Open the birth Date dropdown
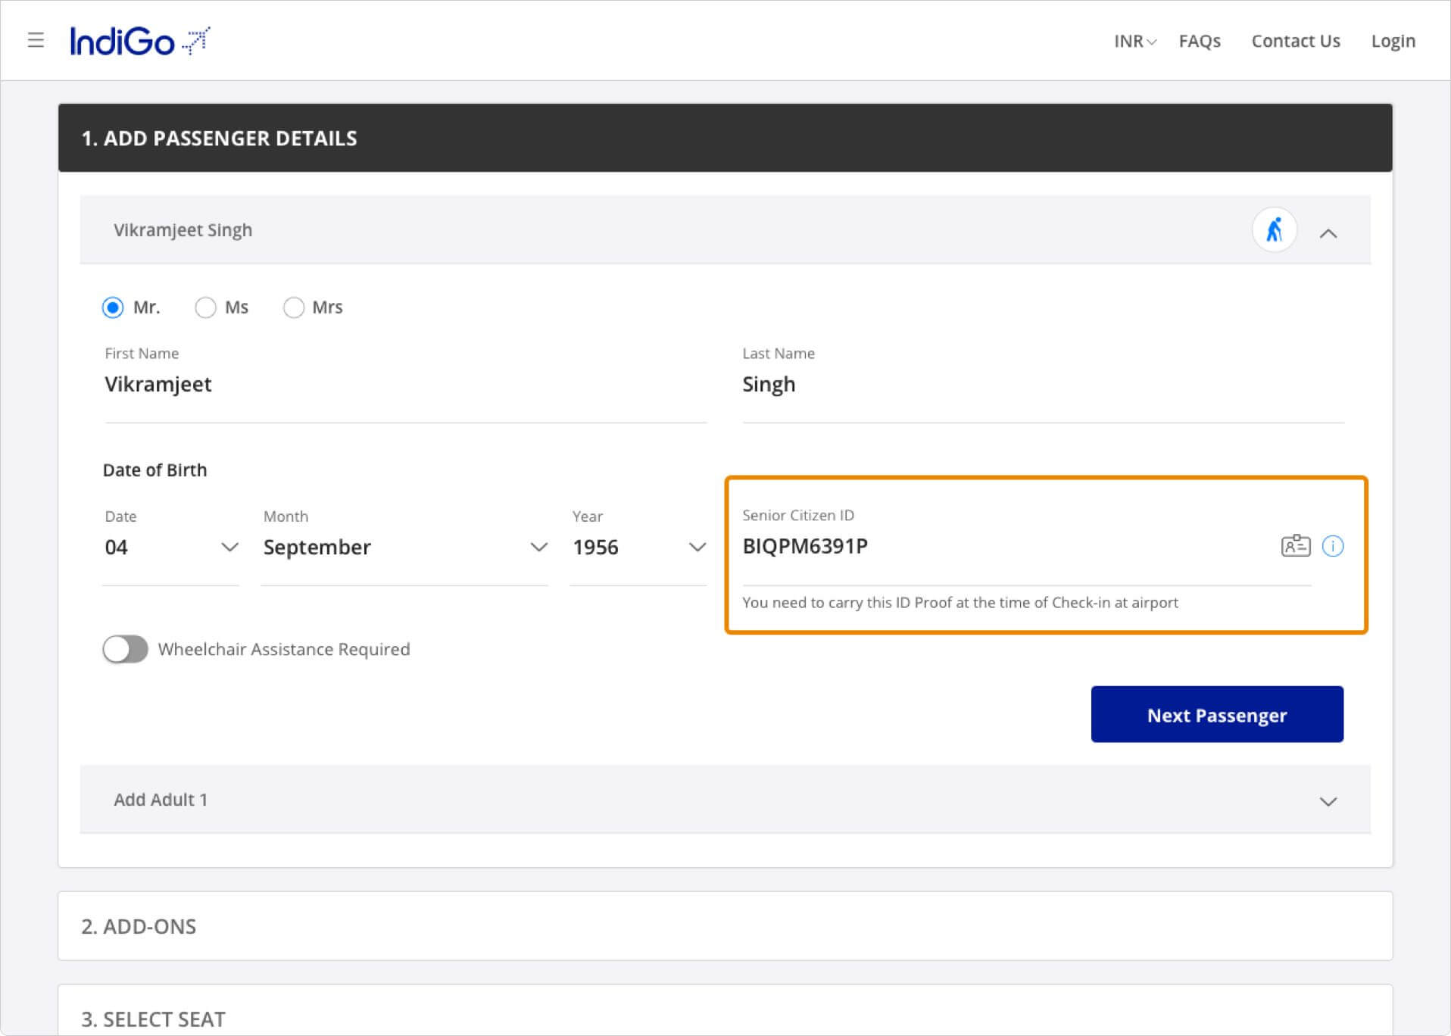This screenshot has width=1451, height=1036. [171, 547]
